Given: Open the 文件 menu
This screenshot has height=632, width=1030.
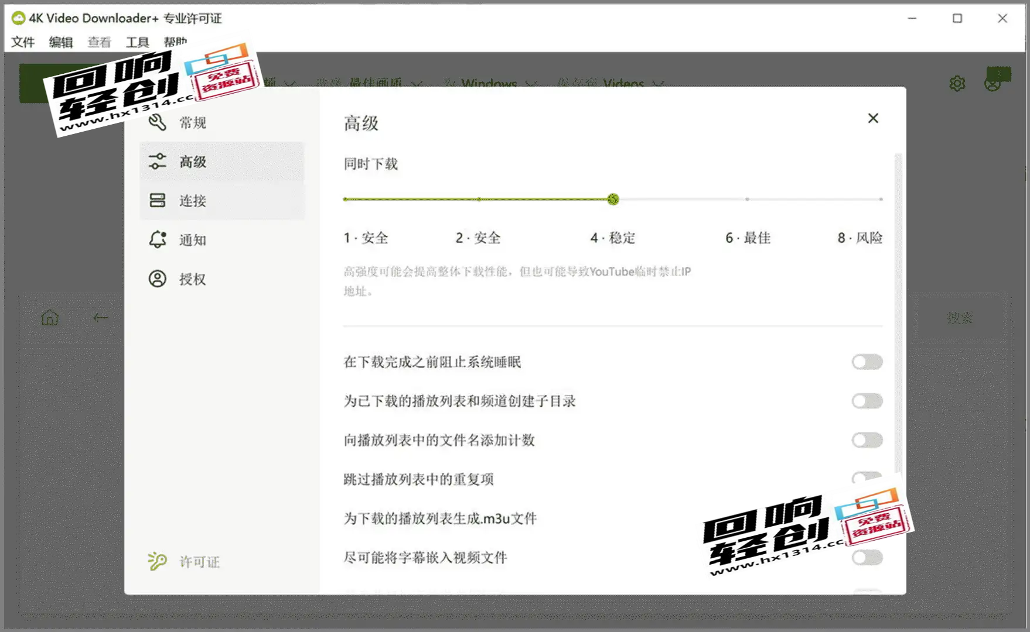Looking at the screenshot, I should click(x=23, y=42).
